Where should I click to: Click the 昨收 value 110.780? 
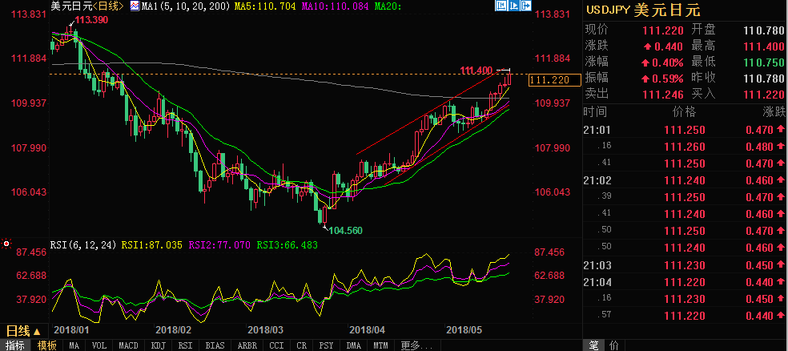[763, 79]
